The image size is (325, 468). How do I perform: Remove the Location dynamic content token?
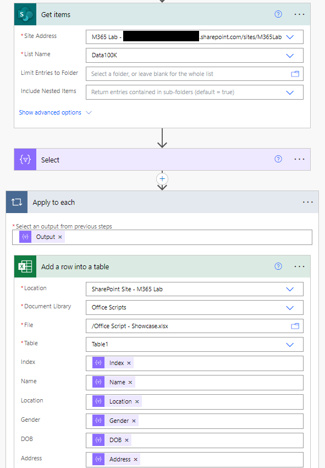pos(137,402)
